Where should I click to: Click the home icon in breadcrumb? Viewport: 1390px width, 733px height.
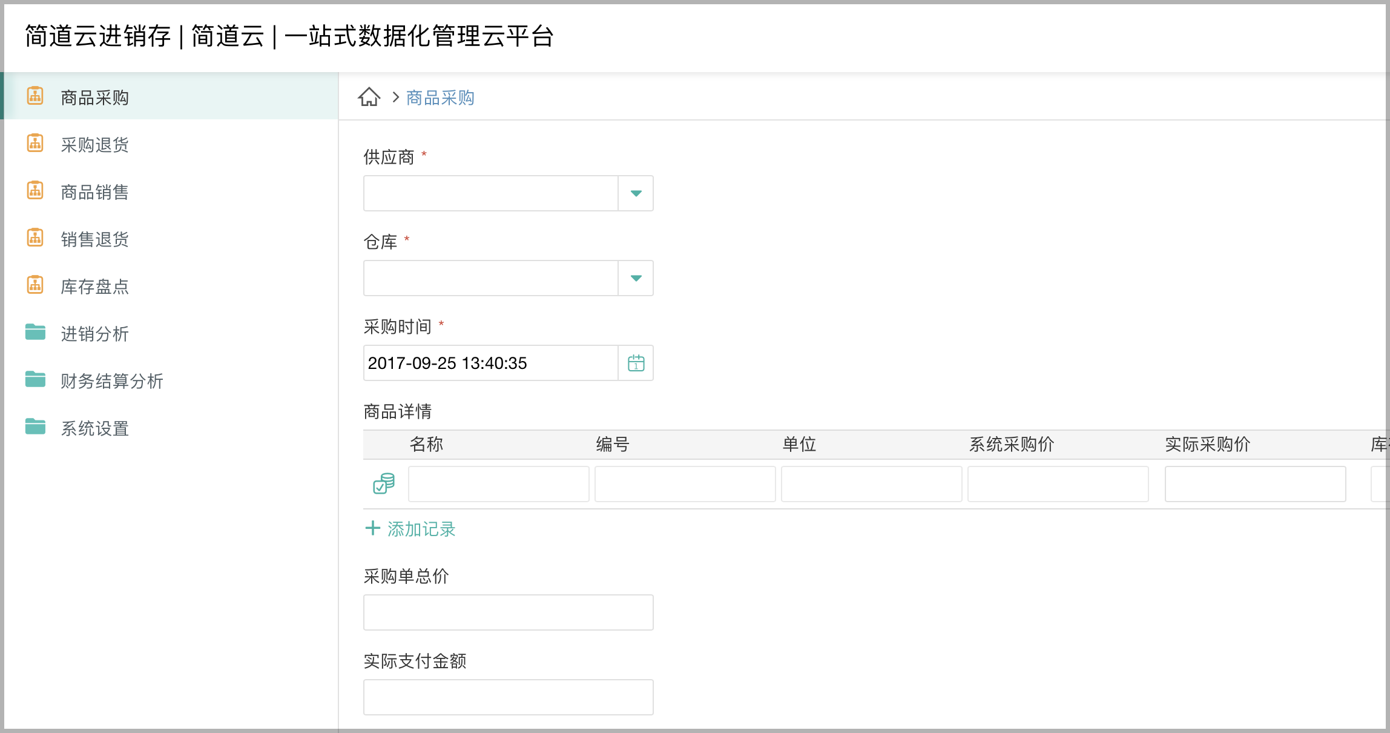pos(369,97)
